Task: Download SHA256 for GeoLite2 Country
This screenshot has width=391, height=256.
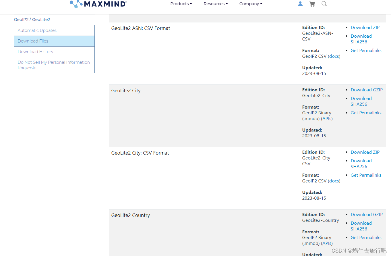Action: click(x=361, y=226)
